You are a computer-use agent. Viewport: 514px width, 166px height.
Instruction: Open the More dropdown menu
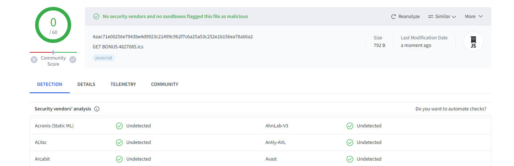pos(474,17)
